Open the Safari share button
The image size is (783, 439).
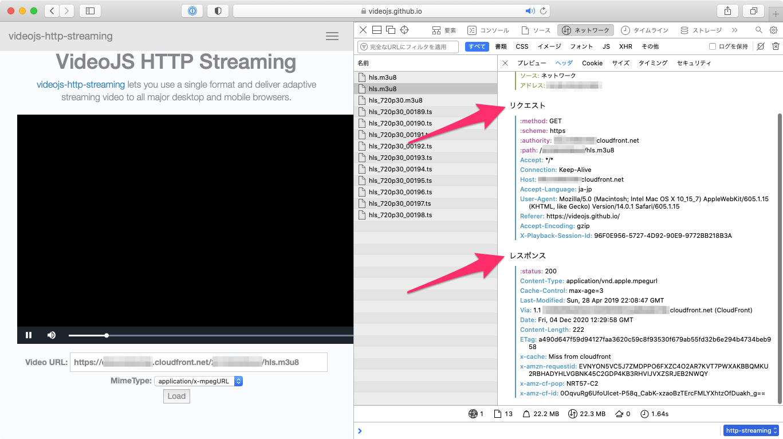(x=727, y=11)
